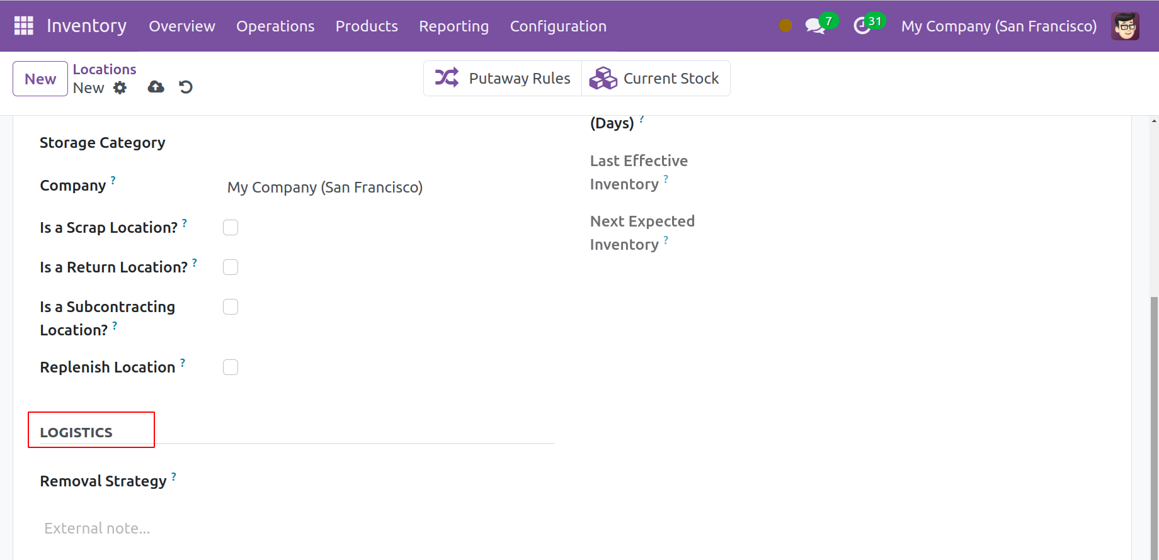Open the Company dropdown field
This screenshot has height=560, width=1159.
coord(378,188)
